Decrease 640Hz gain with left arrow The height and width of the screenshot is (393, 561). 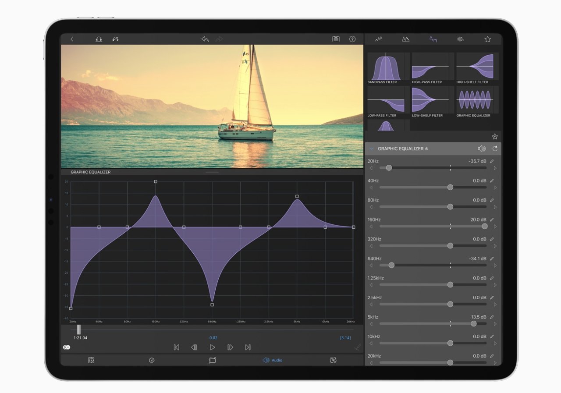pyautogui.click(x=371, y=266)
